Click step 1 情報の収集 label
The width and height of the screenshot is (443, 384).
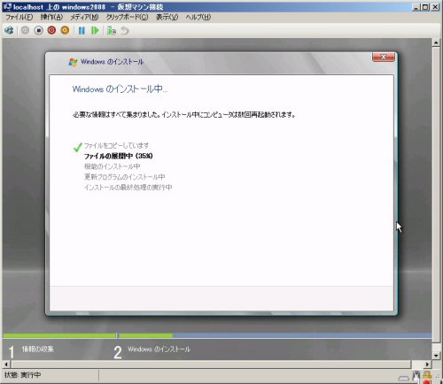38,349
